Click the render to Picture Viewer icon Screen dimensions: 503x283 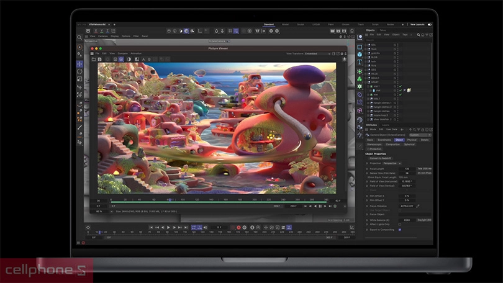coord(338,31)
